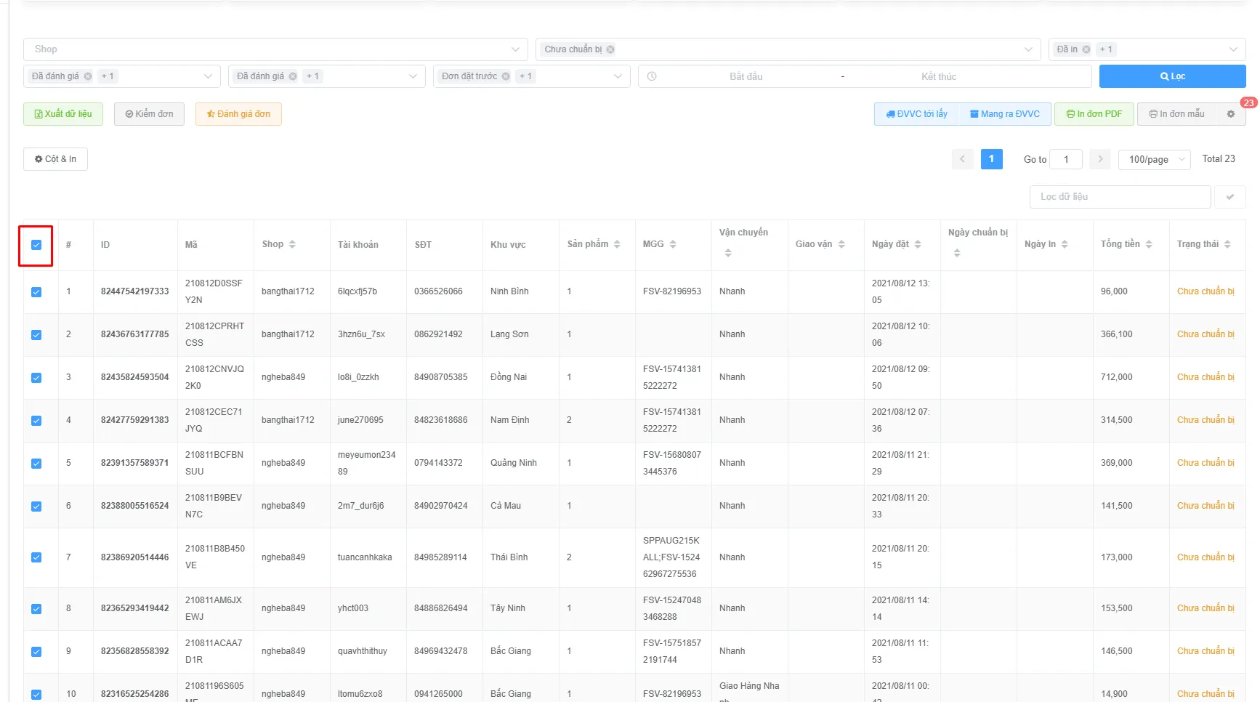Click the blue Lọc filter button
The width and height of the screenshot is (1260, 702).
pyautogui.click(x=1172, y=76)
